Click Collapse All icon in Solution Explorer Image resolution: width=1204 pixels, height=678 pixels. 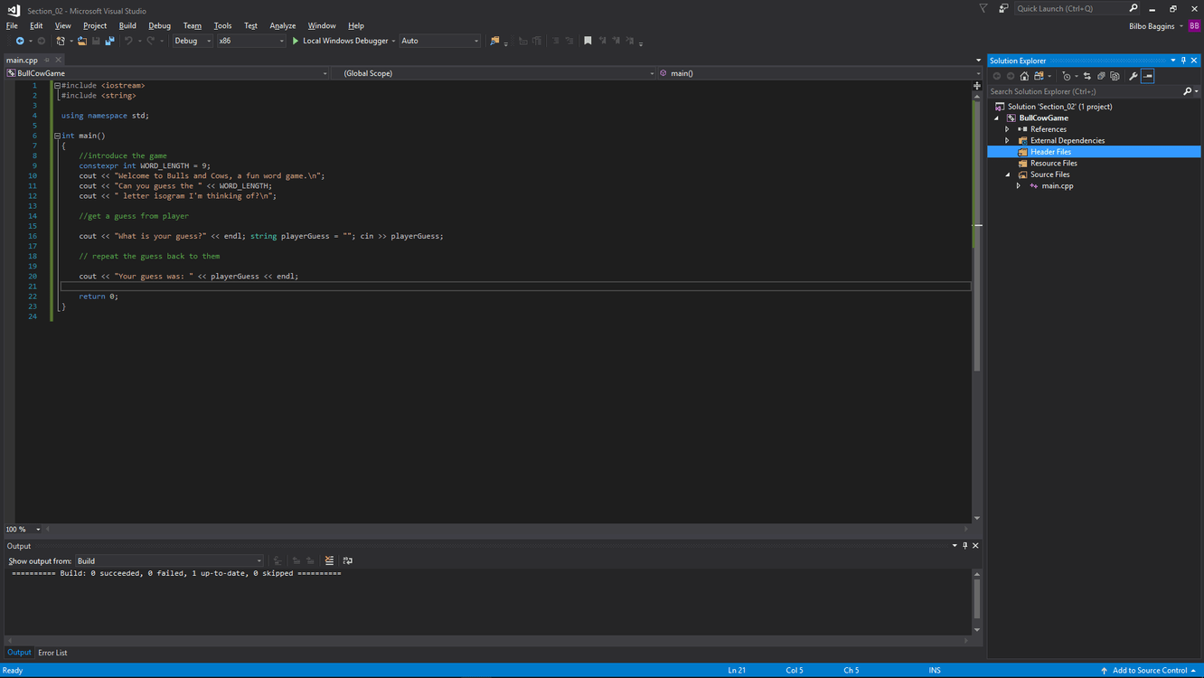1101,76
